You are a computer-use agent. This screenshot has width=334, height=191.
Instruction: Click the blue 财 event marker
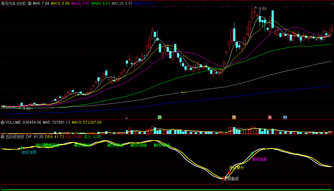pyautogui.click(x=285, y=117)
